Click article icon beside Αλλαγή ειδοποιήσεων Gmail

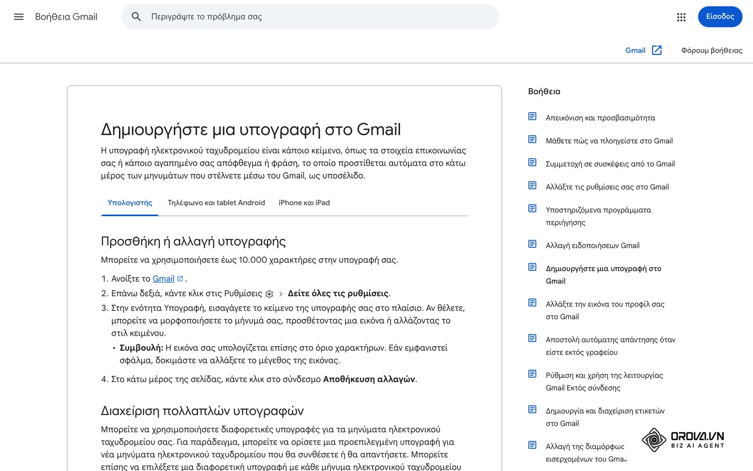click(532, 244)
